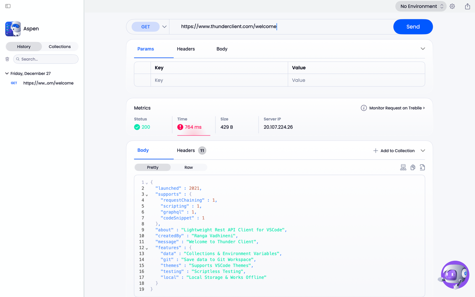Download response with save file icon
475x297 pixels.
point(422,167)
